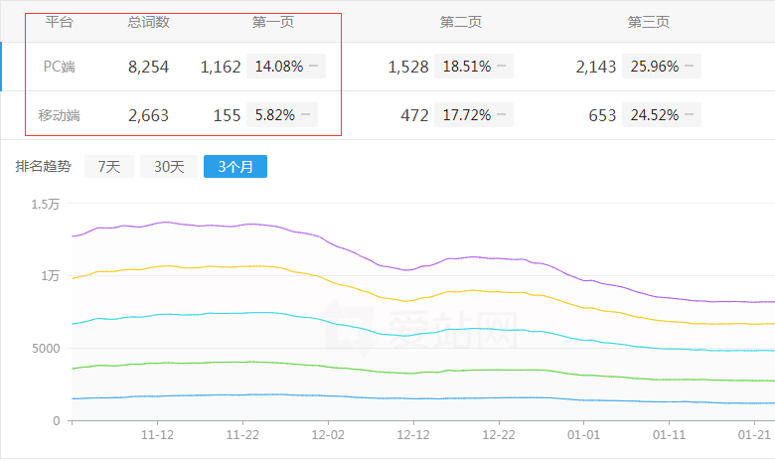Click the dash icon beside 18.51%

(502, 67)
